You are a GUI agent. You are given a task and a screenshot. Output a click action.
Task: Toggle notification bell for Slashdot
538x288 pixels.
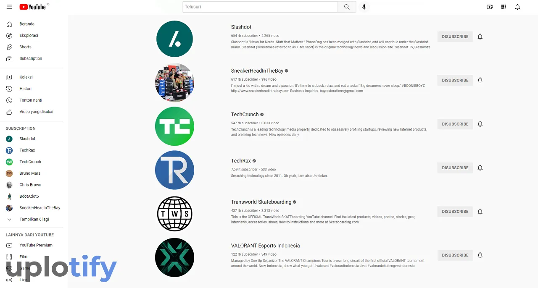(x=480, y=37)
